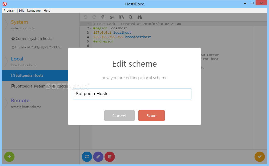Click the '#endregion' line
The height and width of the screenshot is (166, 269).
pos(103,41)
